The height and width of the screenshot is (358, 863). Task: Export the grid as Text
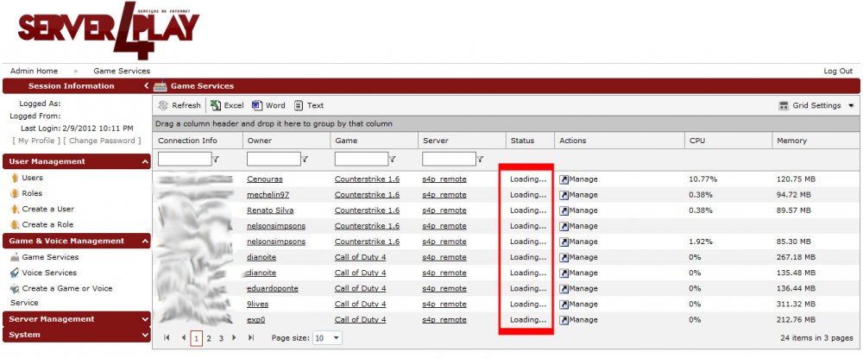coord(299,105)
